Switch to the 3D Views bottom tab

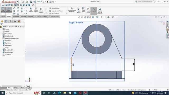[17, 88]
